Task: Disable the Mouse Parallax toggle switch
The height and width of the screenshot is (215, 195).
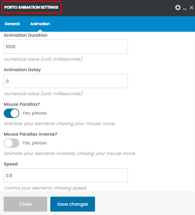Action: point(11,113)
